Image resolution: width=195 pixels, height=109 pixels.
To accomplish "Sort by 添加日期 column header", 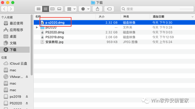I will (172, 17).
